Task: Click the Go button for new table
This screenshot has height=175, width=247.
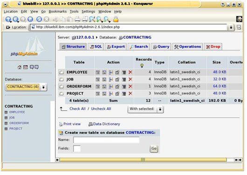Action: pyautogui.click(x=154, y=148)
